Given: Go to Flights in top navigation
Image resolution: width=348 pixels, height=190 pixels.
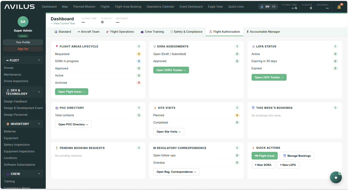Looking at the screenshot, I should coord(105,7).
